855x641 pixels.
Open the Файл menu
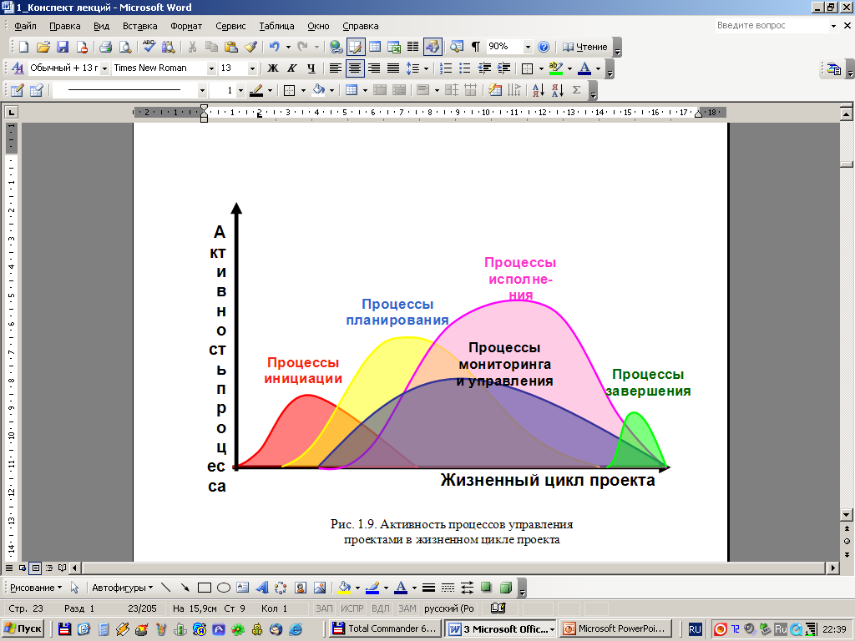25,26
